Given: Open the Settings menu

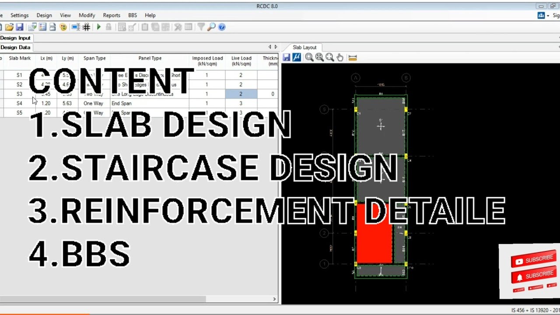Looking at the screenshot, I should coord(19,15).
